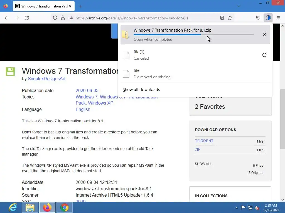Save page to Pocket

click(258, 18)
